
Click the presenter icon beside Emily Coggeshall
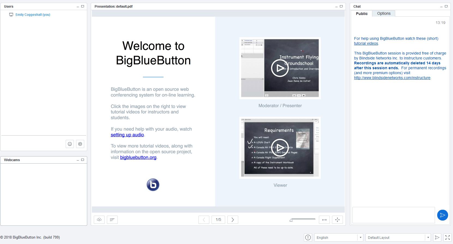point(11,15)
